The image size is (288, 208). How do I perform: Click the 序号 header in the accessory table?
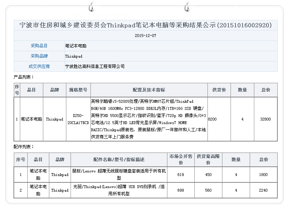coord(21,160)
